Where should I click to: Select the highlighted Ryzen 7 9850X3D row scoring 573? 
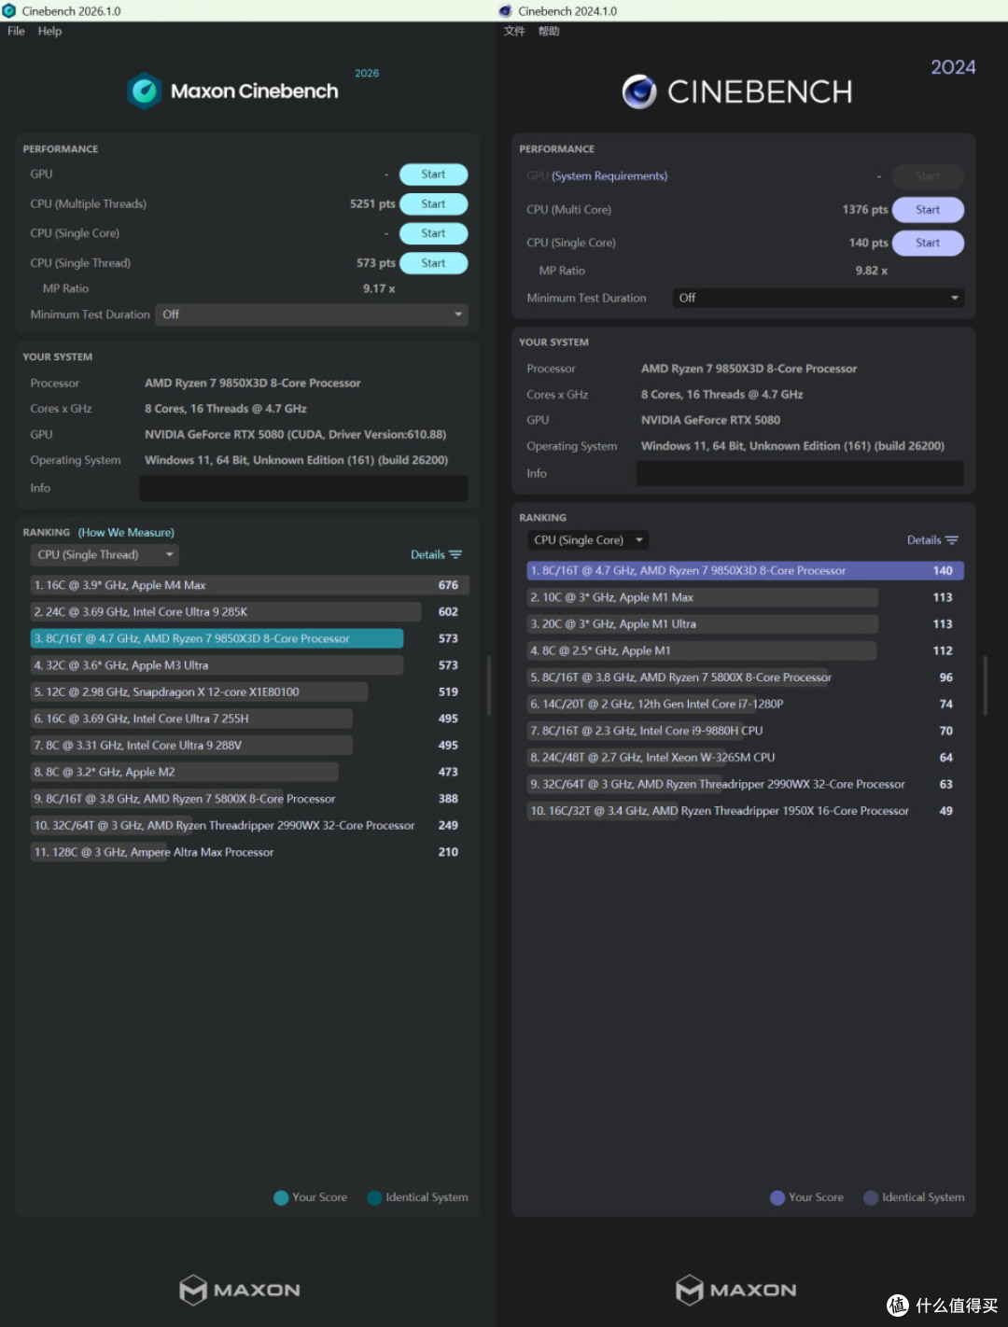[x=249, y=638]
